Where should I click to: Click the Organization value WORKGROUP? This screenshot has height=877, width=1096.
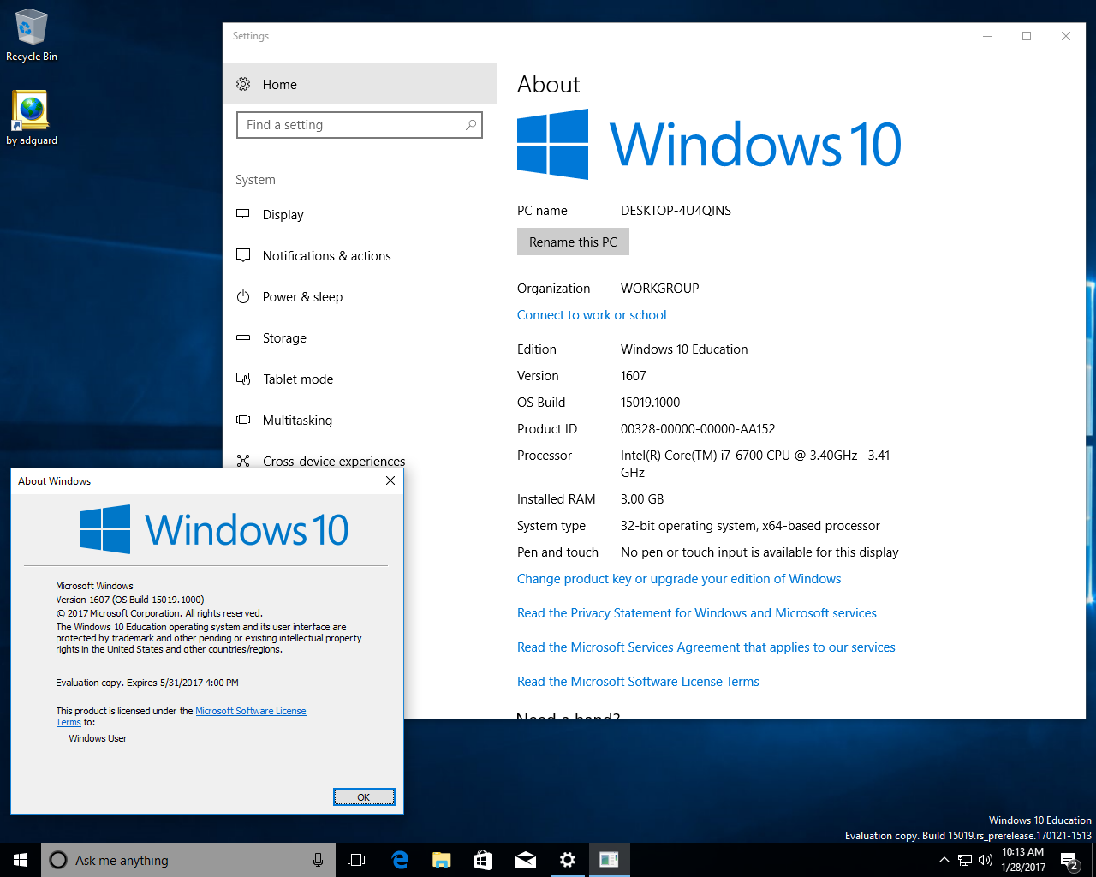[660, 289]
